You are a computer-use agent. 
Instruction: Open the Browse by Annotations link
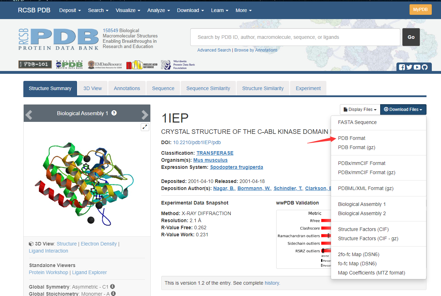tap(256, 50)
